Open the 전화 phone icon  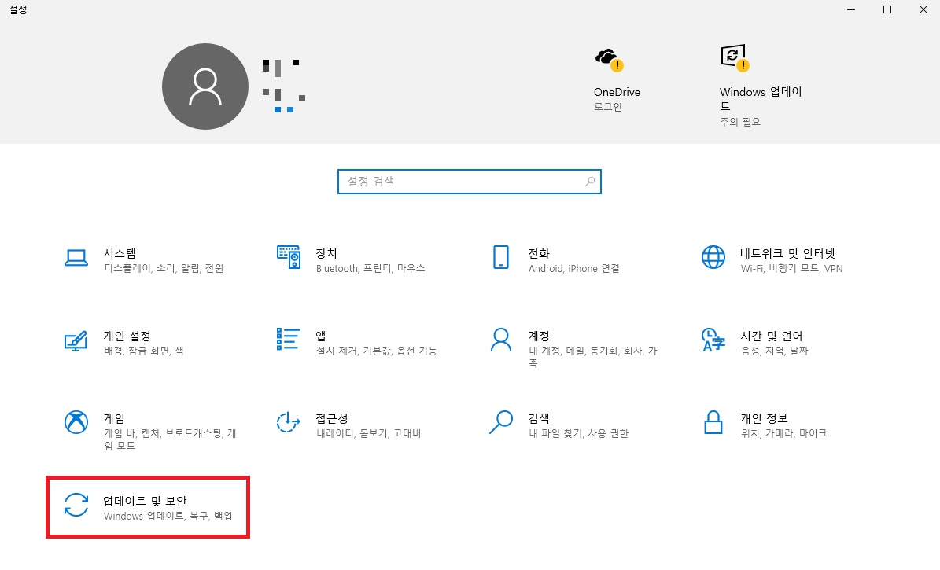tap(500, 257)
